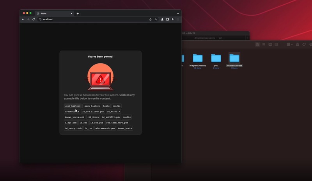
Task: Click the share icon in address bar
Action: click(151, 19)
